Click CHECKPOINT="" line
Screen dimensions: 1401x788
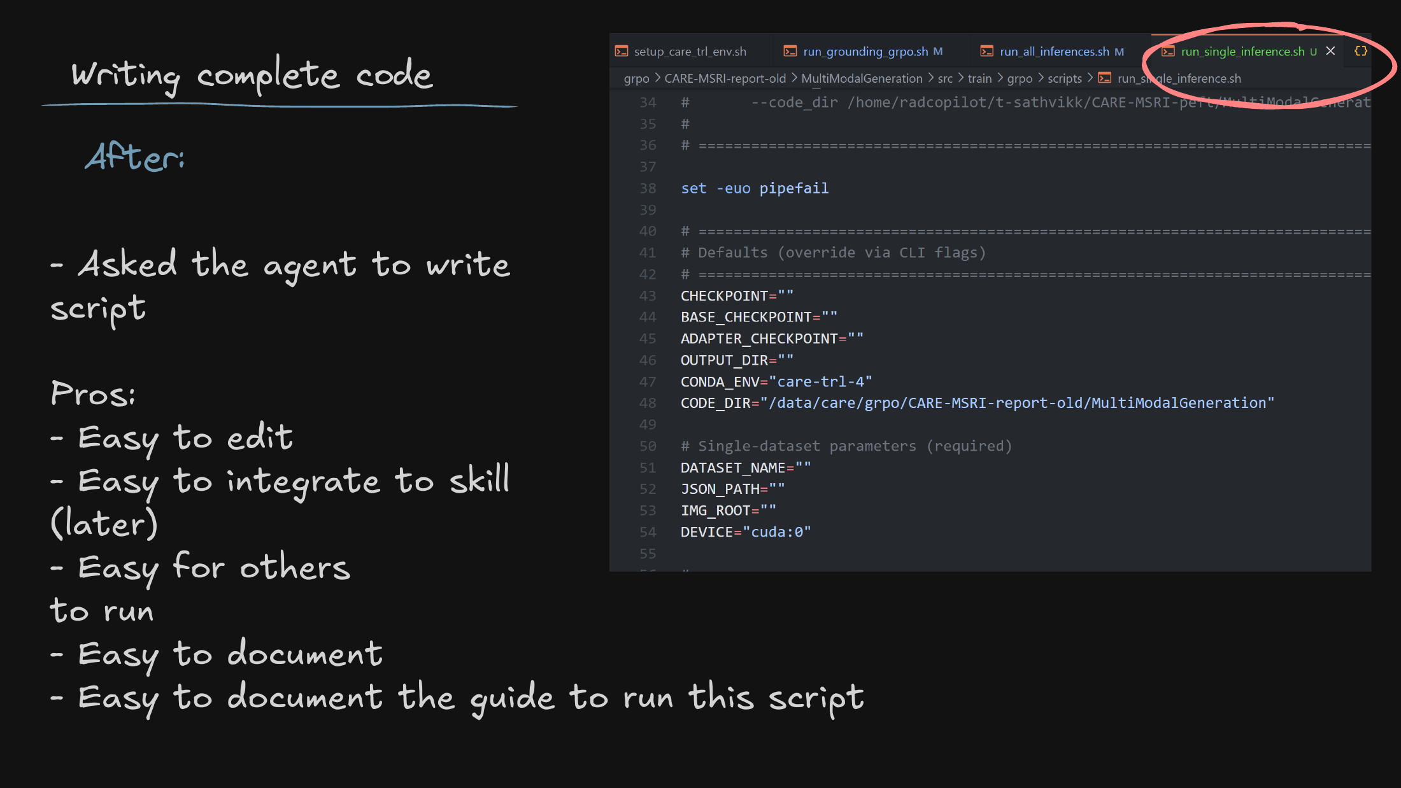(x=737, y=296)
